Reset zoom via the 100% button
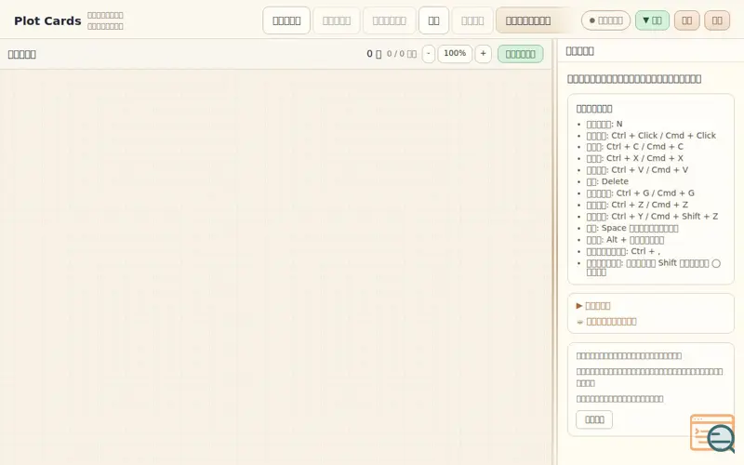 click(455, 54)
